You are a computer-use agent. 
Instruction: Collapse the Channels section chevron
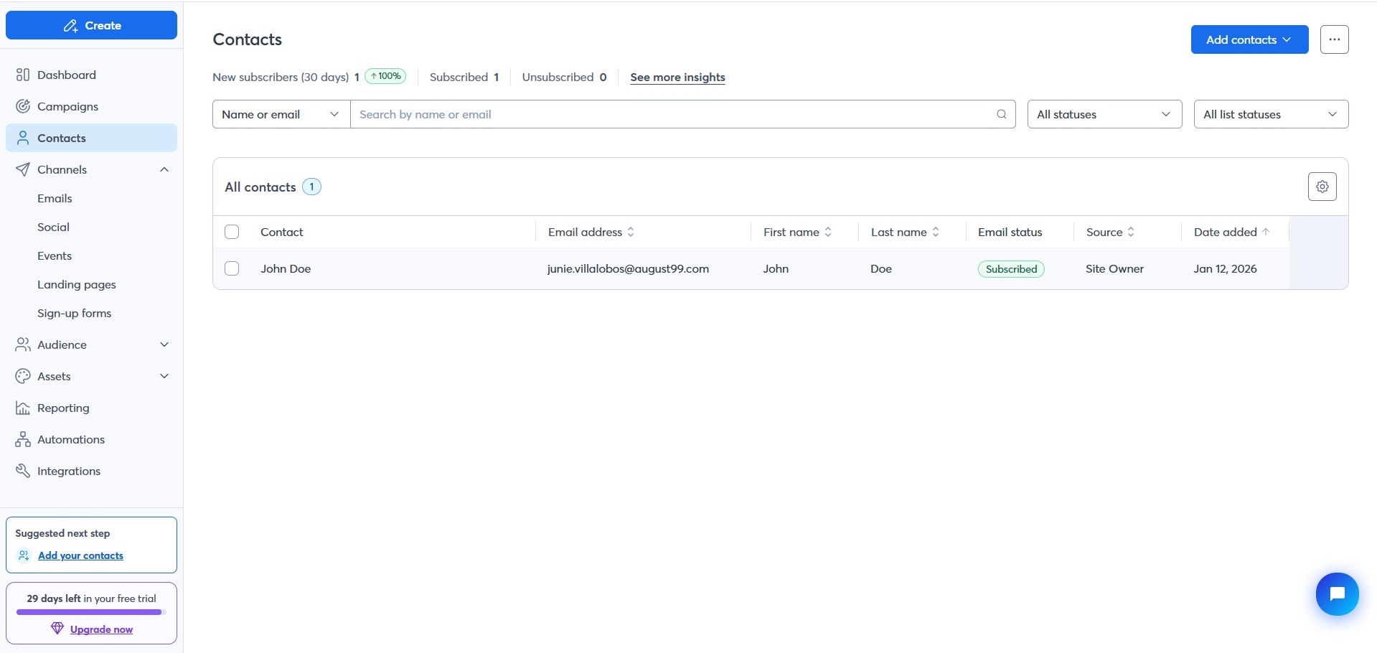point(164,170)
